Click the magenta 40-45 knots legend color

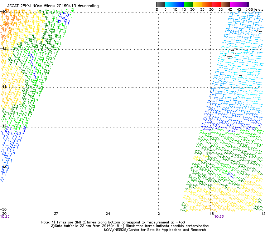[x=235, y=4]
